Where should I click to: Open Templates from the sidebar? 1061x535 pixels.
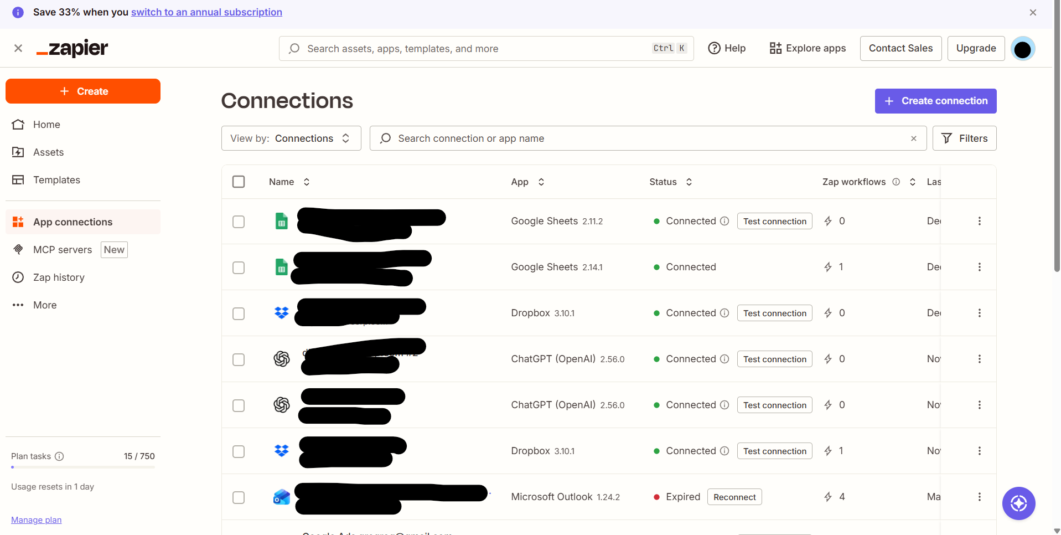point(83,180)
